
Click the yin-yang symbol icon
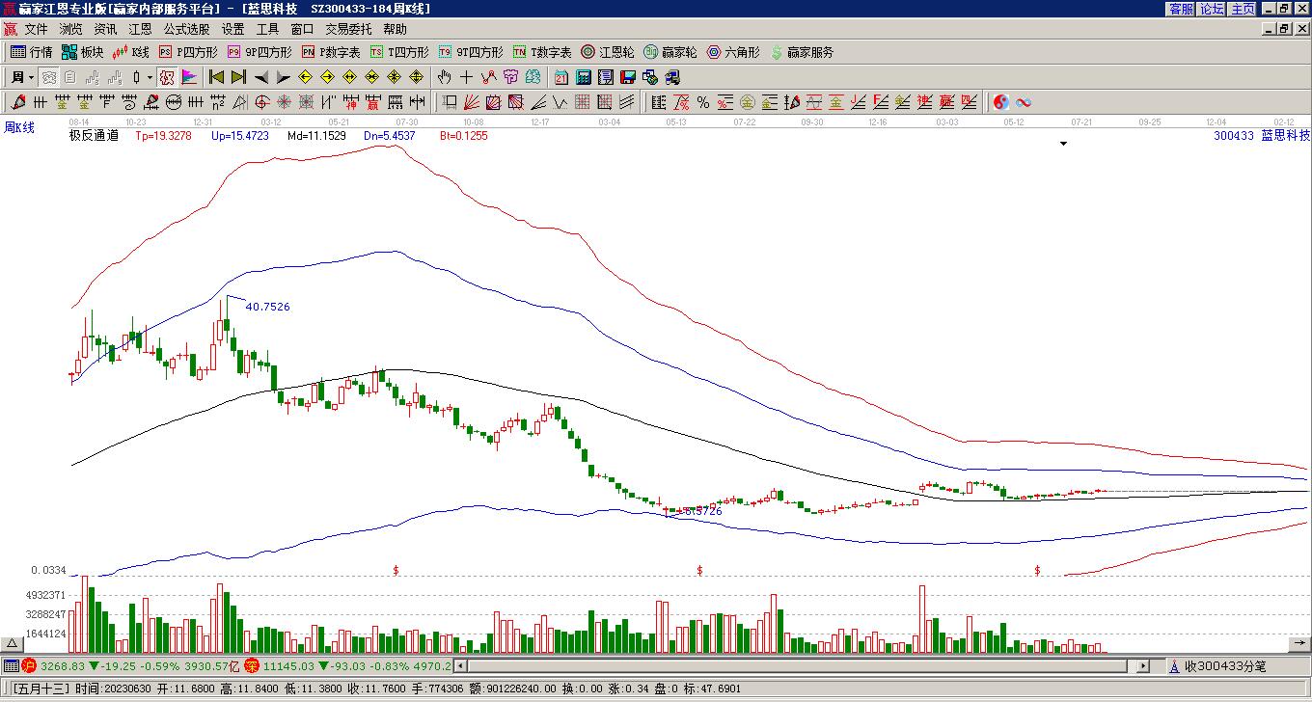click(1001, 102)
